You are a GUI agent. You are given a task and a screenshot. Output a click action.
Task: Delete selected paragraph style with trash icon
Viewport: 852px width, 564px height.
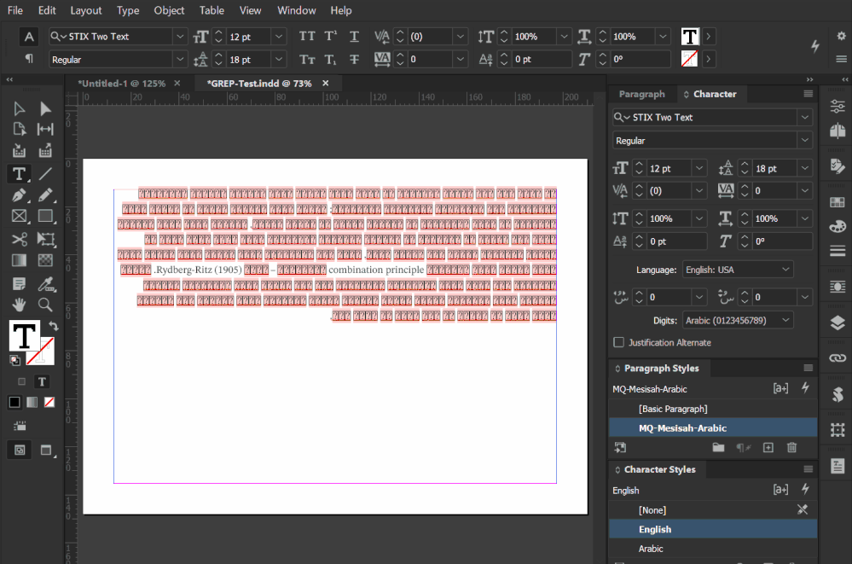791,447
